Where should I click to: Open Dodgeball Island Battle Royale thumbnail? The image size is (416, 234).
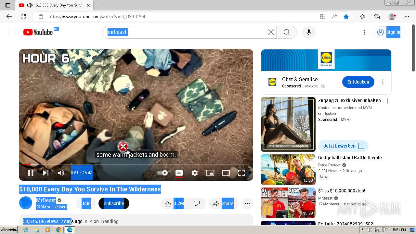(x=288, y=170)
